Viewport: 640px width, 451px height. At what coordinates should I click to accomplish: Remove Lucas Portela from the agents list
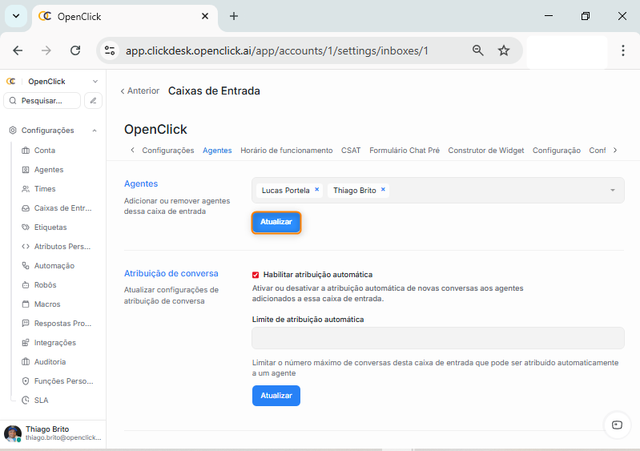coord(317,190)
